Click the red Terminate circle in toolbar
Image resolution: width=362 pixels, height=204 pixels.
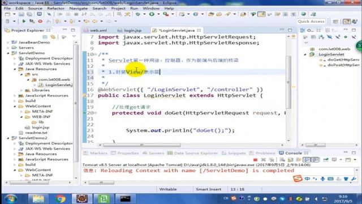[40, 22]
